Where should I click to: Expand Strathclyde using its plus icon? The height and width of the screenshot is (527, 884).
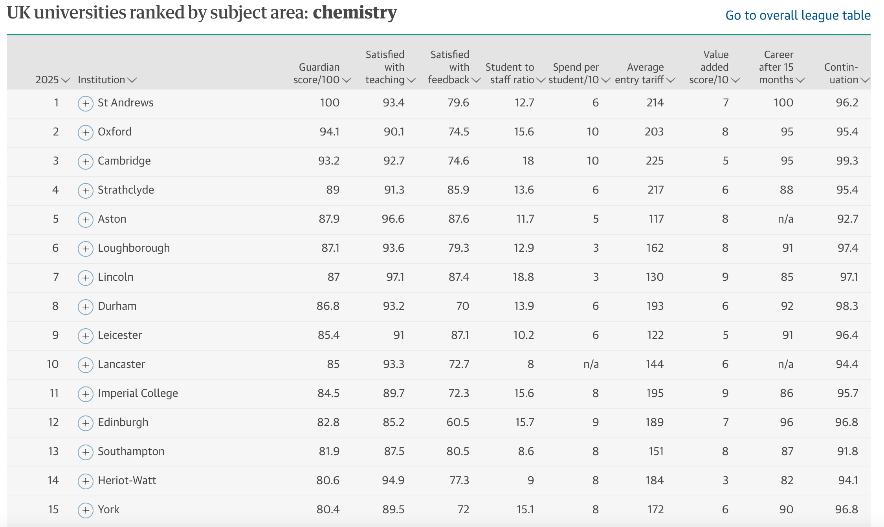coord(85,191)
